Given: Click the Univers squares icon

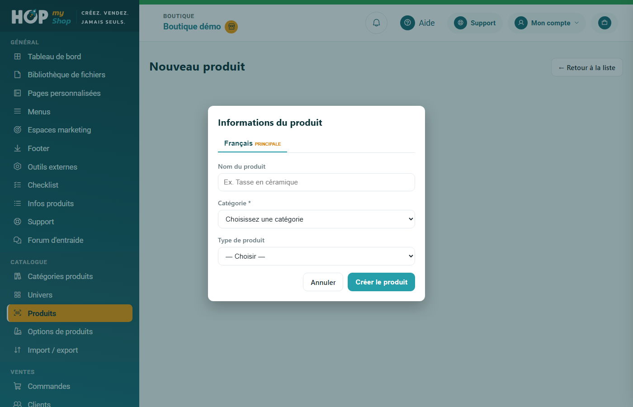Looking at the screenshot, I should [x=18, y=295].
